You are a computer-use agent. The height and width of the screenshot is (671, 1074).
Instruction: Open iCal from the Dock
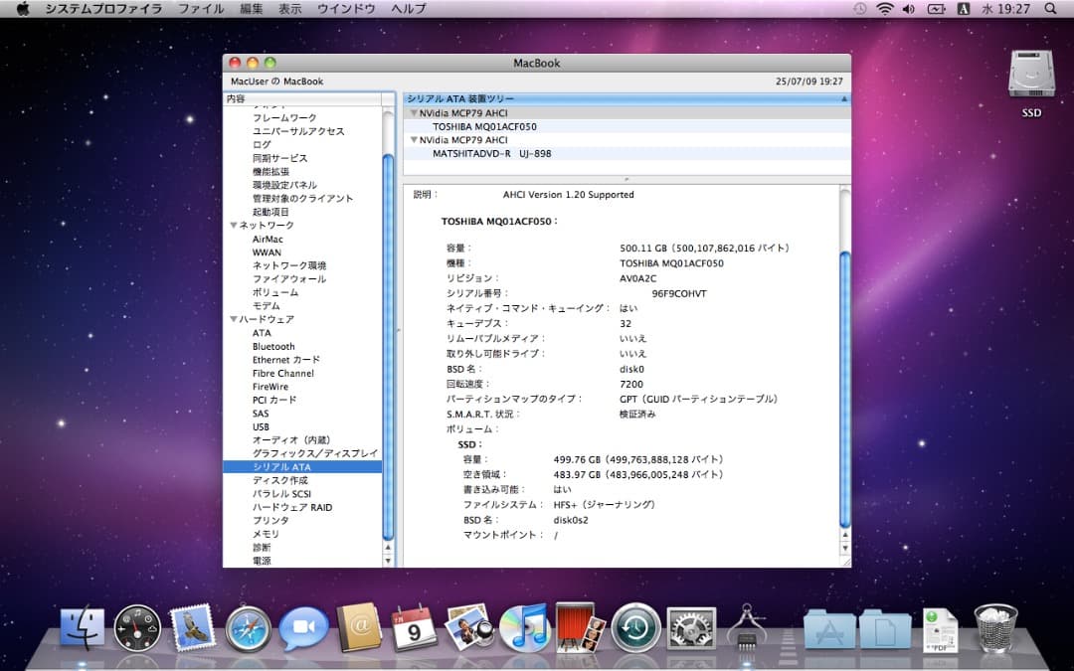click(x=414, y=628)
